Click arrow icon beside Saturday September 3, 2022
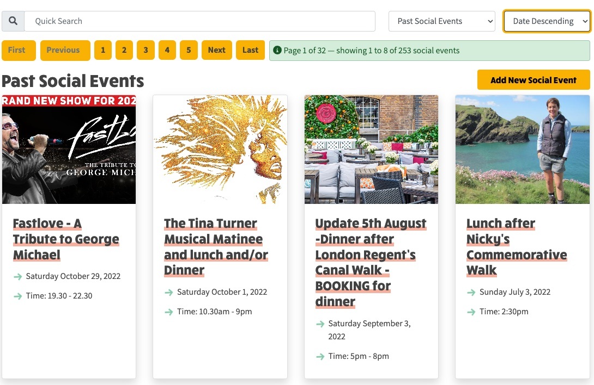The width and height of the screenshot is (594, 385). 320,324
